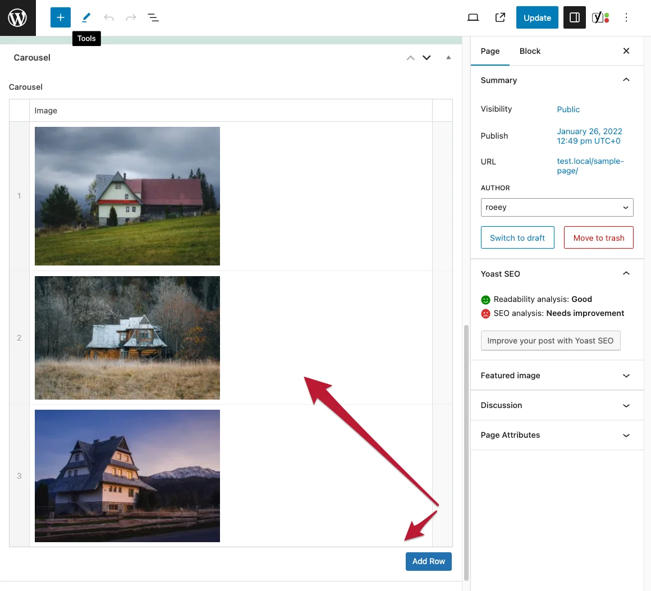651x591 pixels.
Task: Click the row 2 number handle
Action: 19,338
